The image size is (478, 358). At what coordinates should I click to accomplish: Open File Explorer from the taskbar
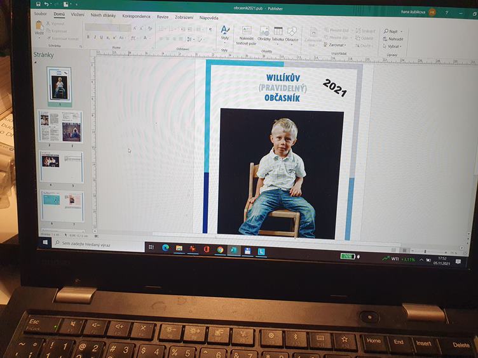click(179, 248)
